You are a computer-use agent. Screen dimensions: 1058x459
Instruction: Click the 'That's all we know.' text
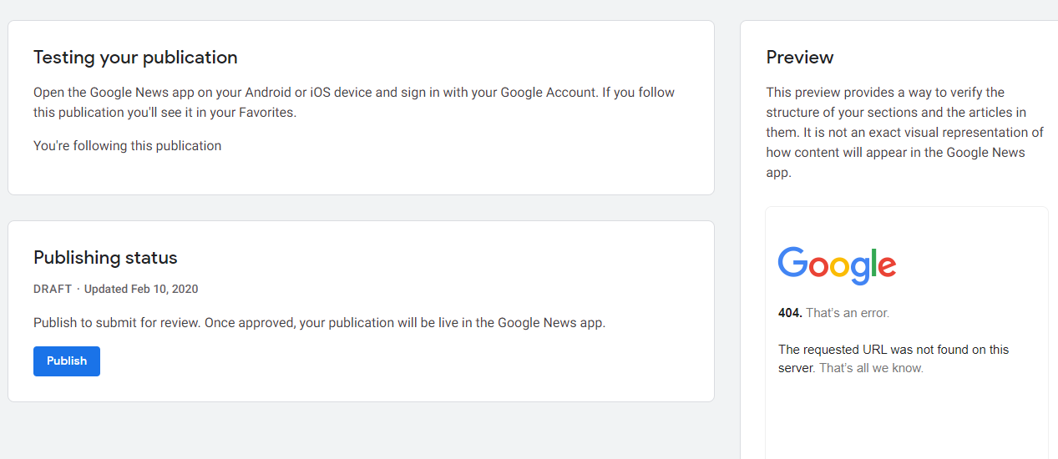coord(871,368)
